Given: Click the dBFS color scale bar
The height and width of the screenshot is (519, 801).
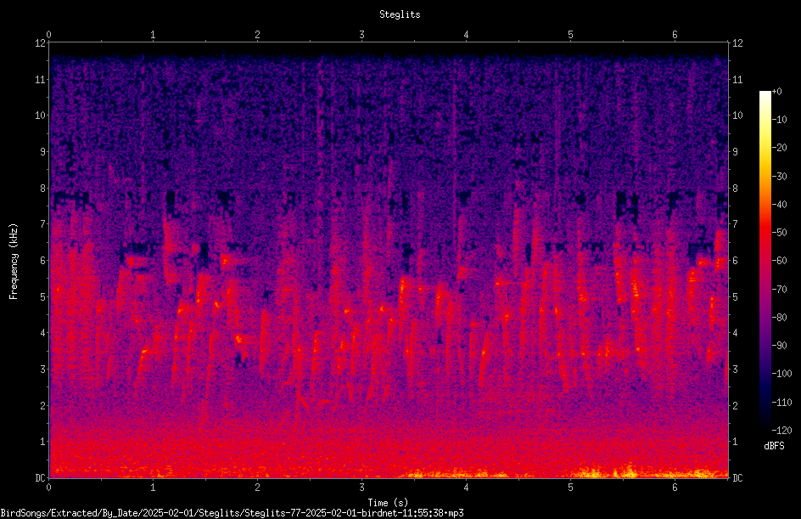Looking at the screenshot, I should click(765, 260).
